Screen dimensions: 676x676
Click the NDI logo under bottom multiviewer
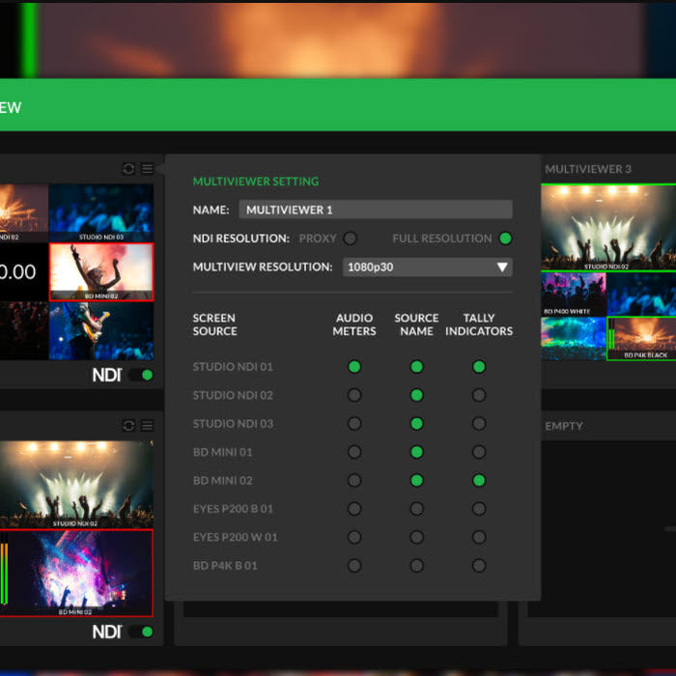tap(107, 632)
